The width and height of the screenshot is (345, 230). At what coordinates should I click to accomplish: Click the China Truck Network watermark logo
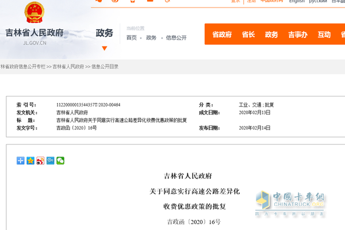click(293, 204)
